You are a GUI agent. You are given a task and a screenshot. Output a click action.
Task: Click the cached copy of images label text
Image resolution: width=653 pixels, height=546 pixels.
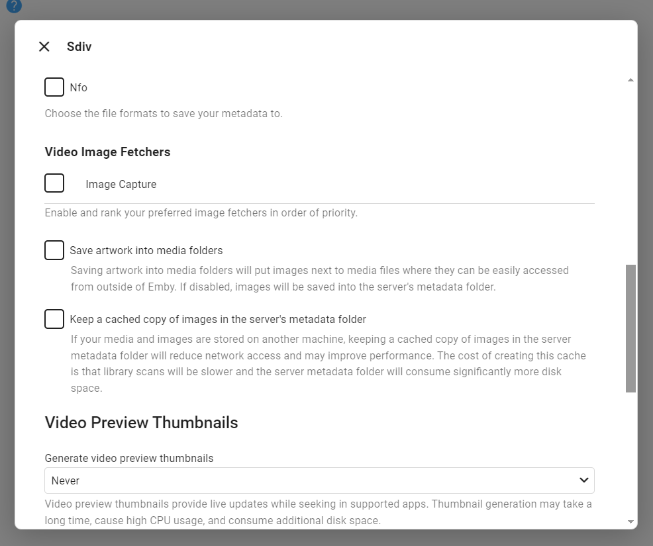218,320
